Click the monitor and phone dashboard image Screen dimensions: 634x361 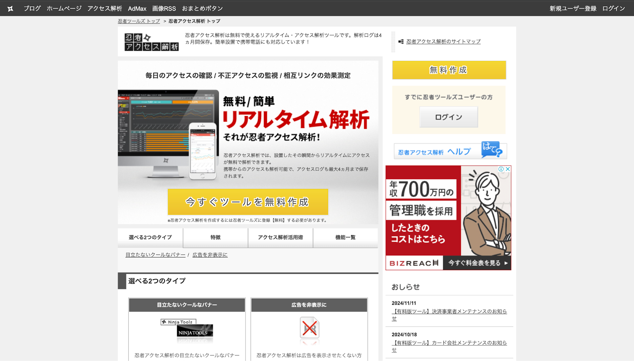point(168,135)
